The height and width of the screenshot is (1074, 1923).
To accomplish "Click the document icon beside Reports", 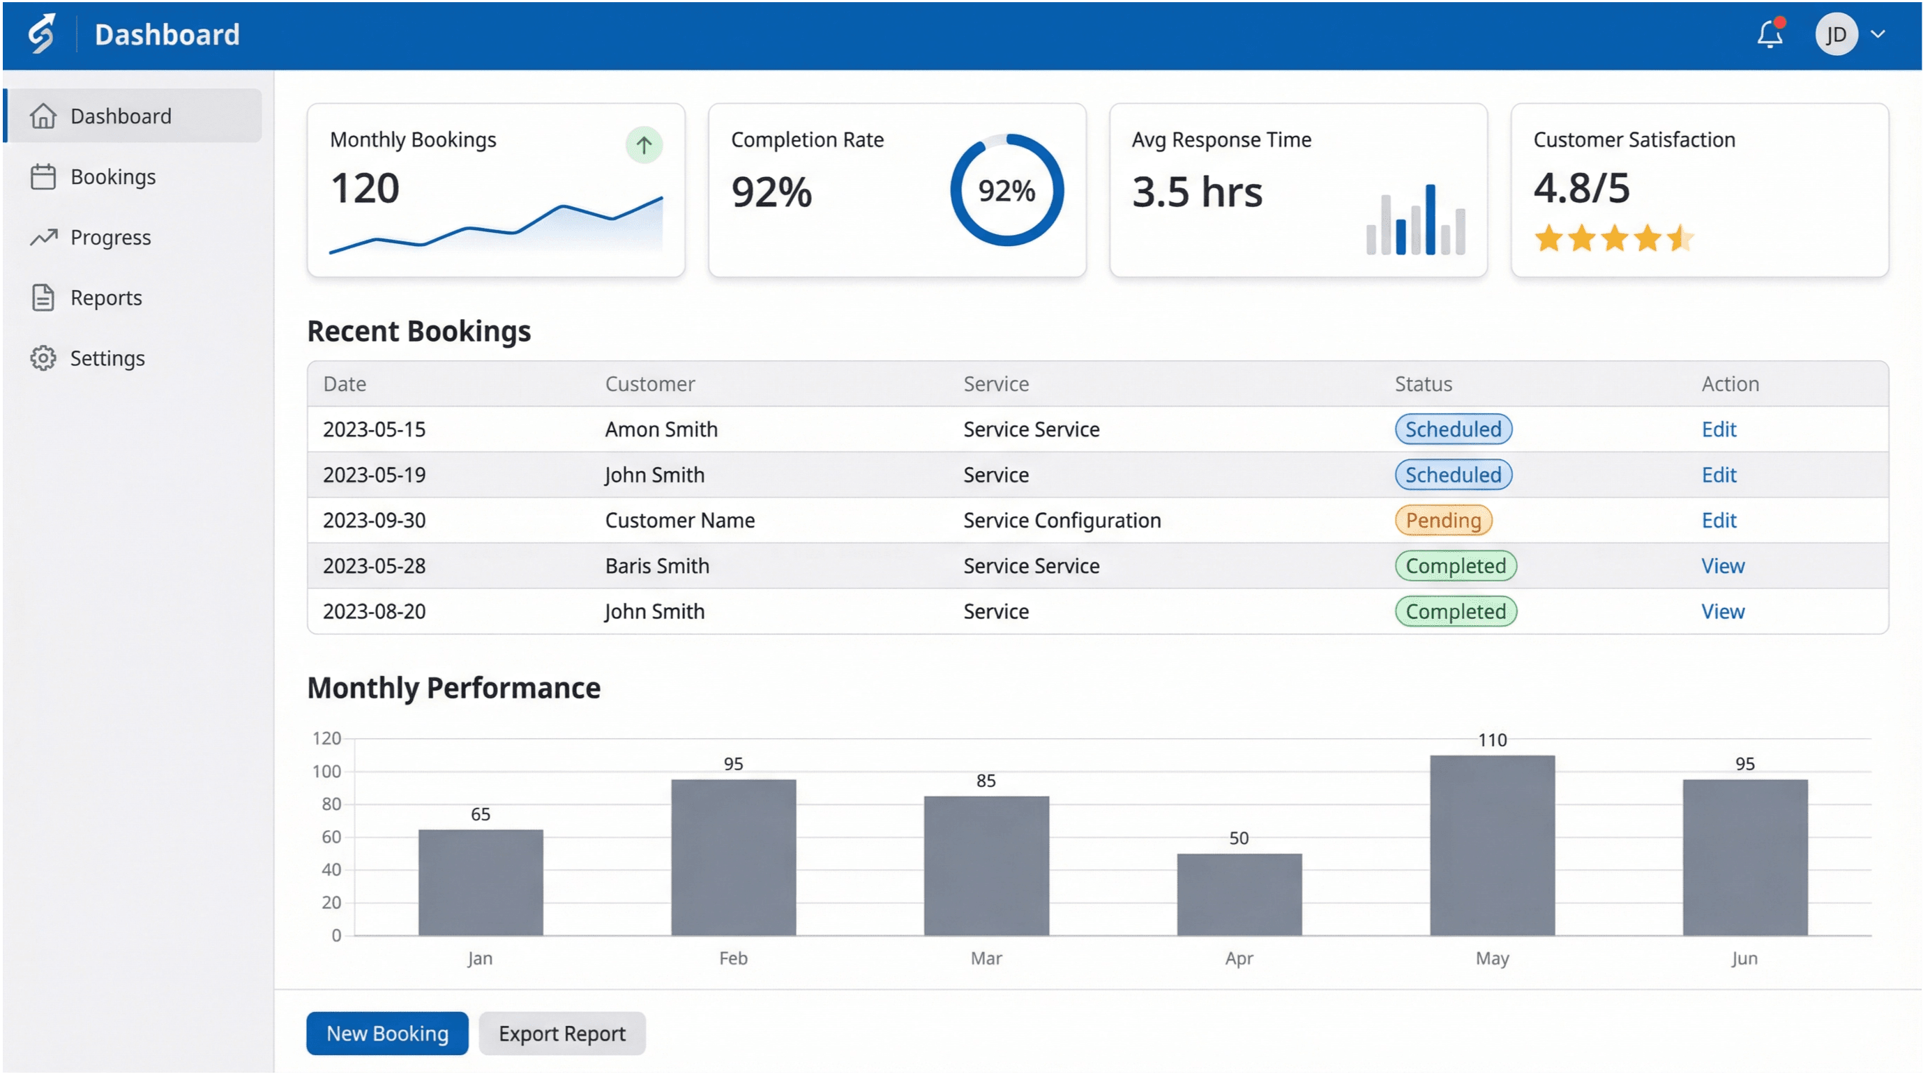I will 43,298.
